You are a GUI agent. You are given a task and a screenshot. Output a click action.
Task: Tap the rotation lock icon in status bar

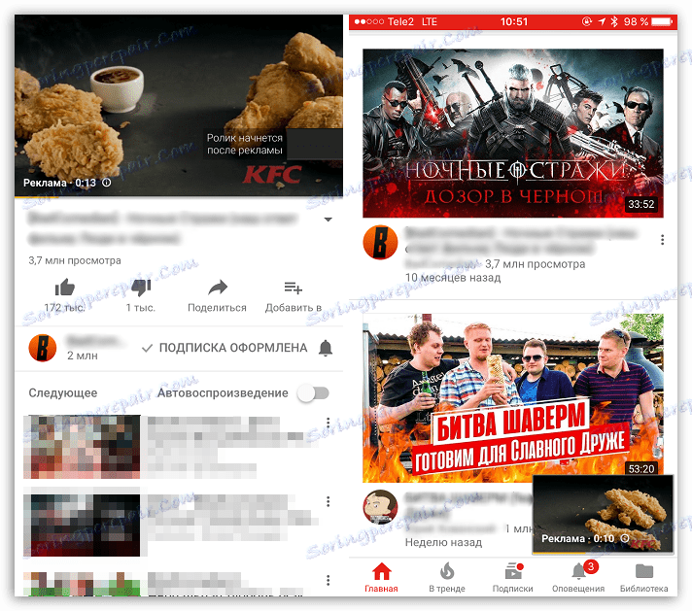coord(586,21)
